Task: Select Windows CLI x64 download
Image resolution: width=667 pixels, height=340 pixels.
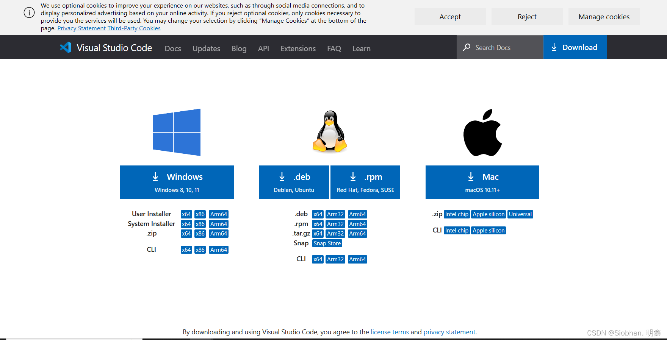Action: (x=186, y=250)
